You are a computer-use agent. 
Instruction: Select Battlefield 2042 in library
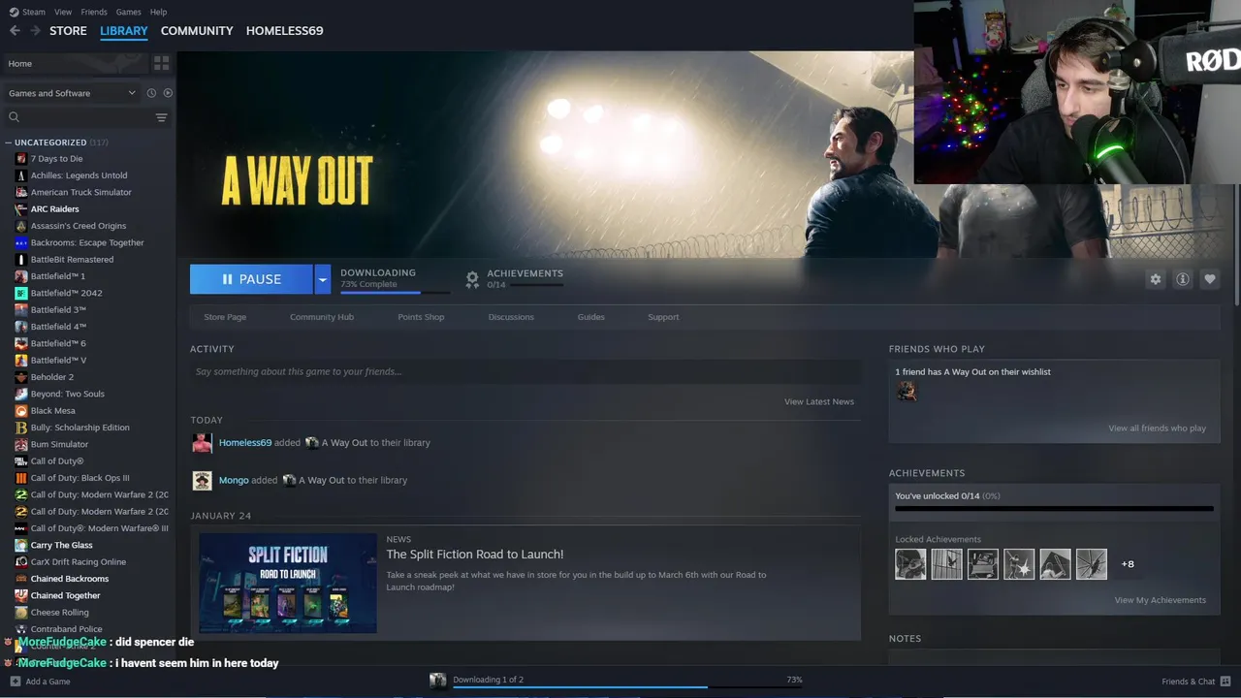66,293
